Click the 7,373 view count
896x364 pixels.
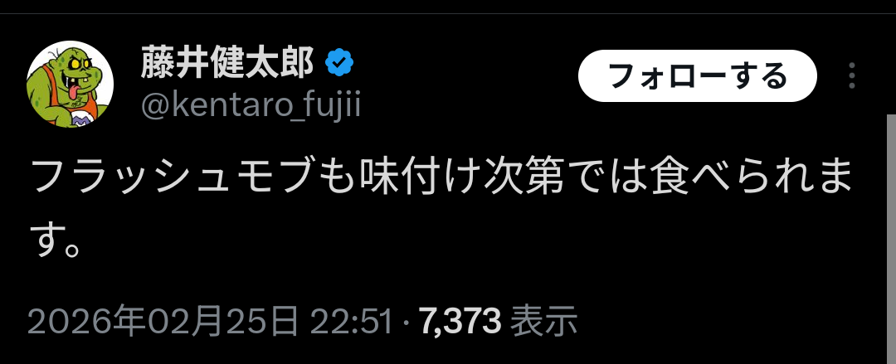[460, 323]
